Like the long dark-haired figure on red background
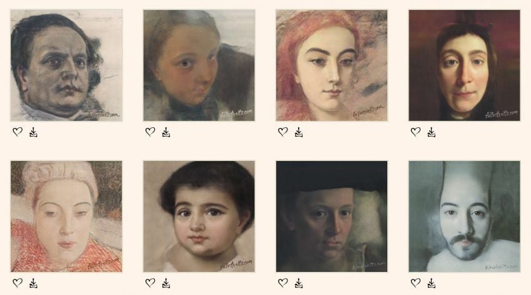This screenshot has height=295, width=531. 416,132
